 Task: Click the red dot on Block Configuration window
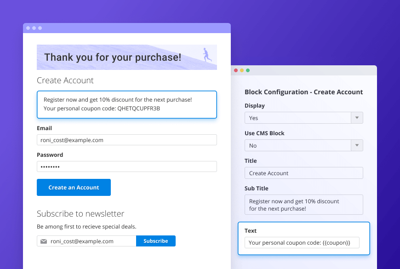coord(236,70)
